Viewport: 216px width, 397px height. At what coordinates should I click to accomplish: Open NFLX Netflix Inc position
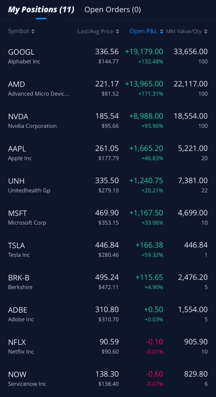108,346
